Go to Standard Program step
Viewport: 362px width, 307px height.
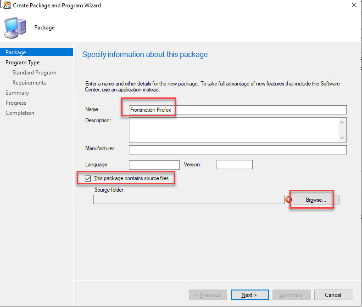[x=34, y=73]
